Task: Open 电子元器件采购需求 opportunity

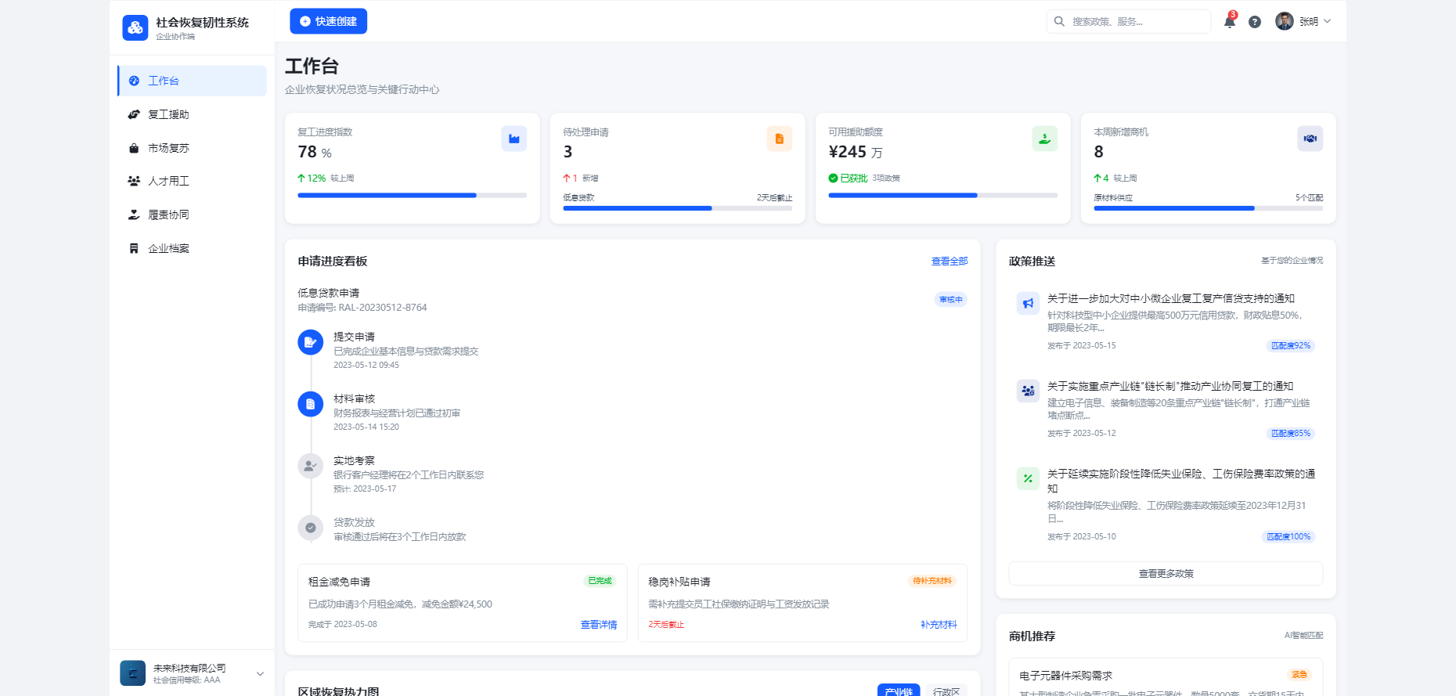Action: click(1065, 676)
